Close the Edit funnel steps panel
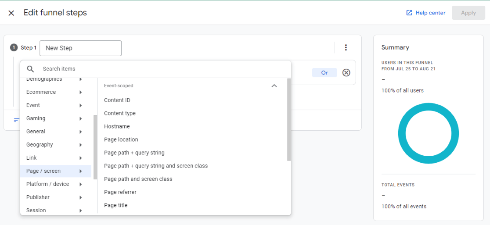This screenshot has height=225, width=490. point(11,13)
